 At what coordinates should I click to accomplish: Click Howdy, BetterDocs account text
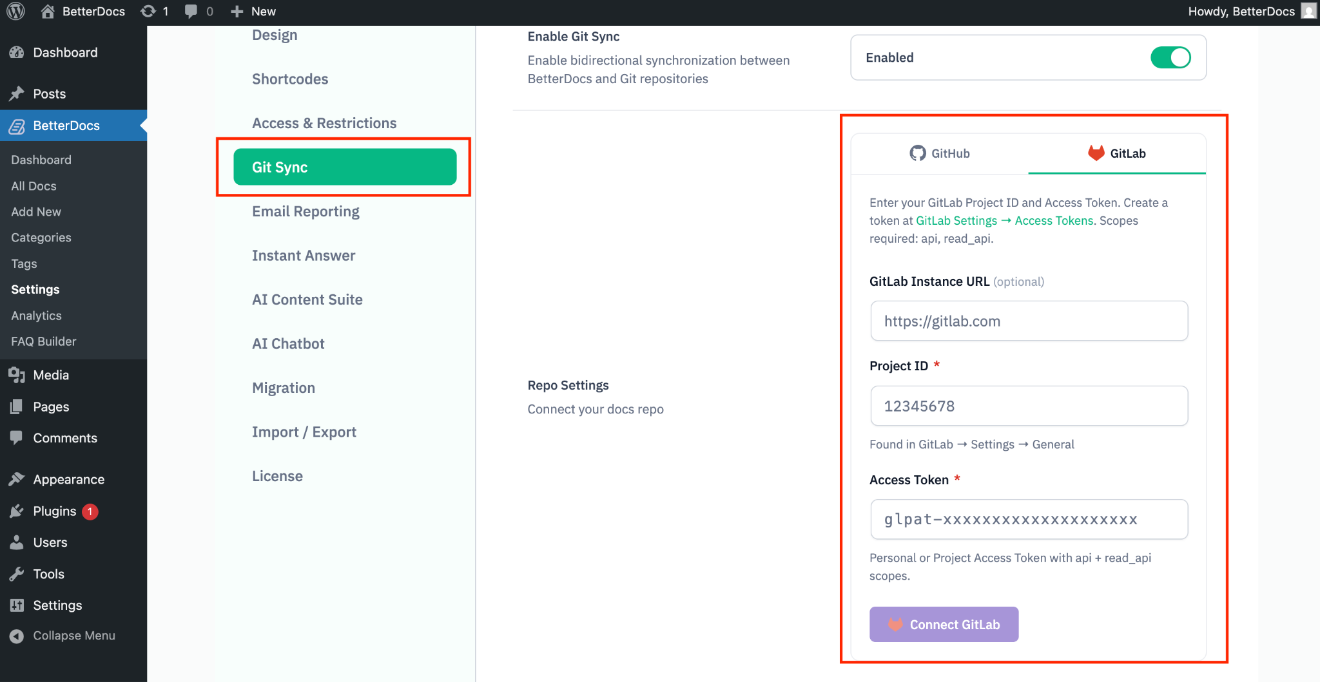click(x=1241, y=11)
